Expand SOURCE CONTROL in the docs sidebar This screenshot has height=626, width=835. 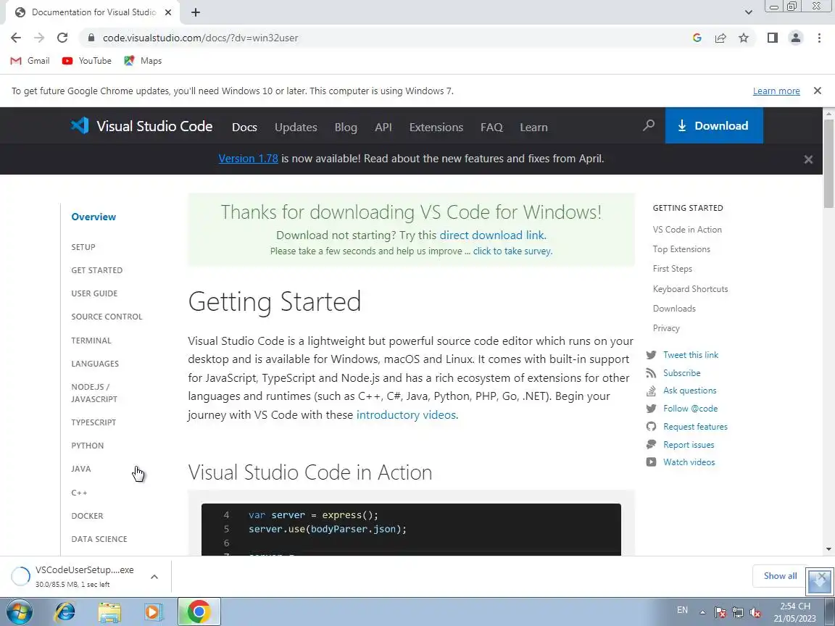tap(107, 317)
